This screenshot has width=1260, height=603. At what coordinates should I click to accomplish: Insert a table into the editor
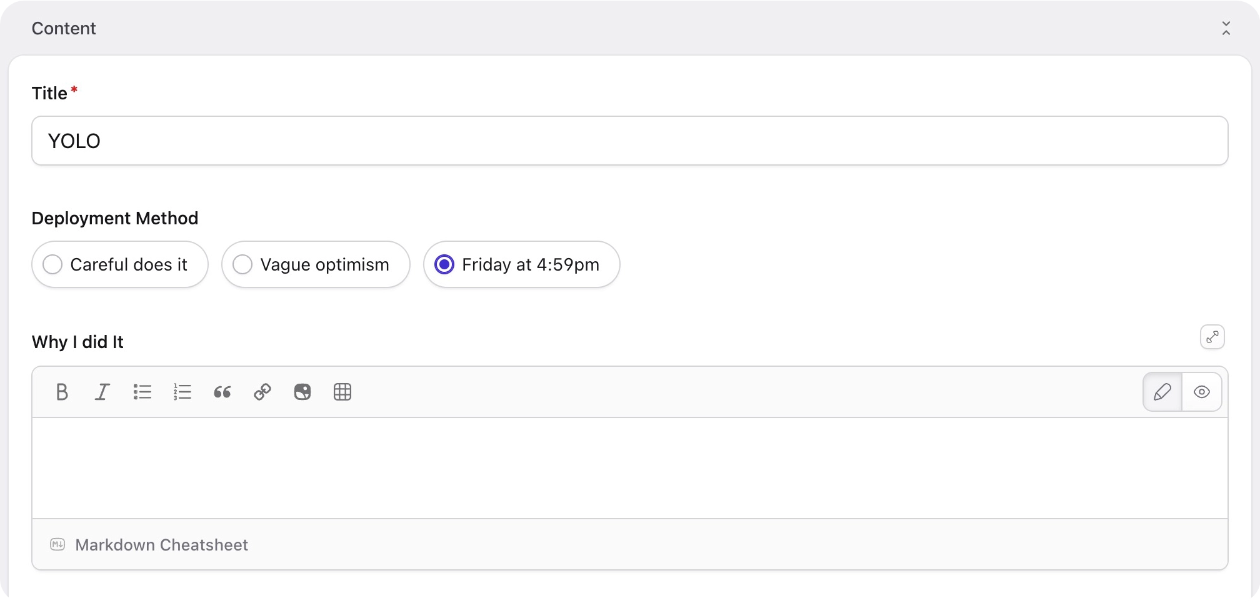(342, 392)
